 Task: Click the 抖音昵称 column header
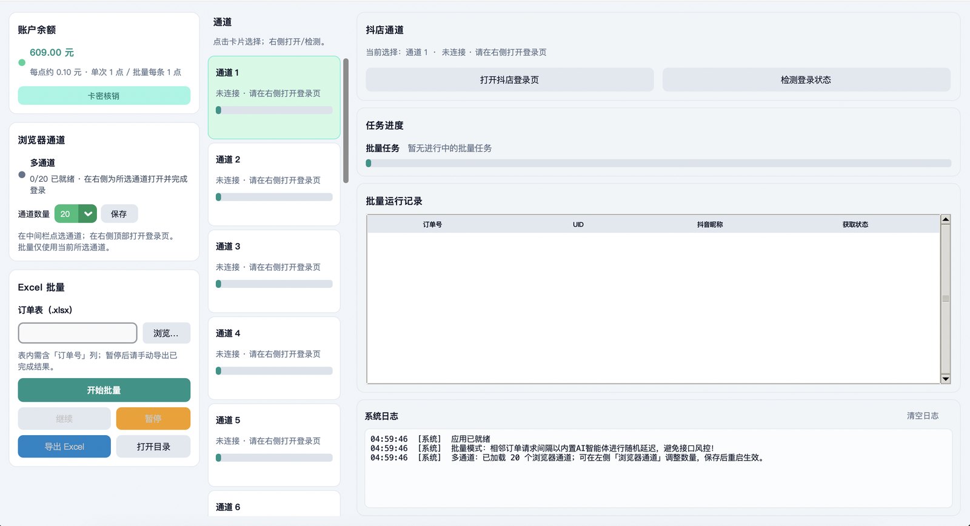tap(710, 224)
